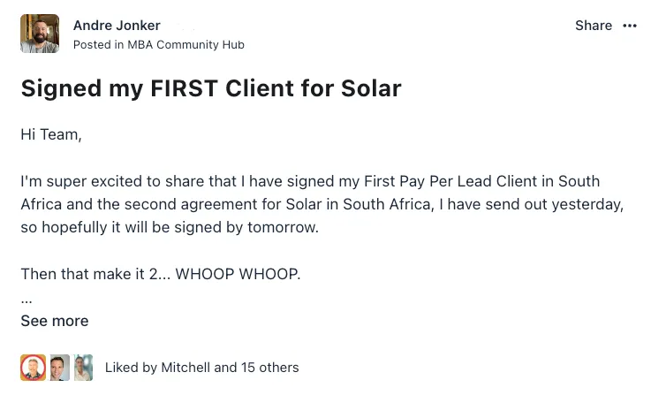The image size is (651, 395).
Task: Expand the post with See more
Action: tap(55, 321)
